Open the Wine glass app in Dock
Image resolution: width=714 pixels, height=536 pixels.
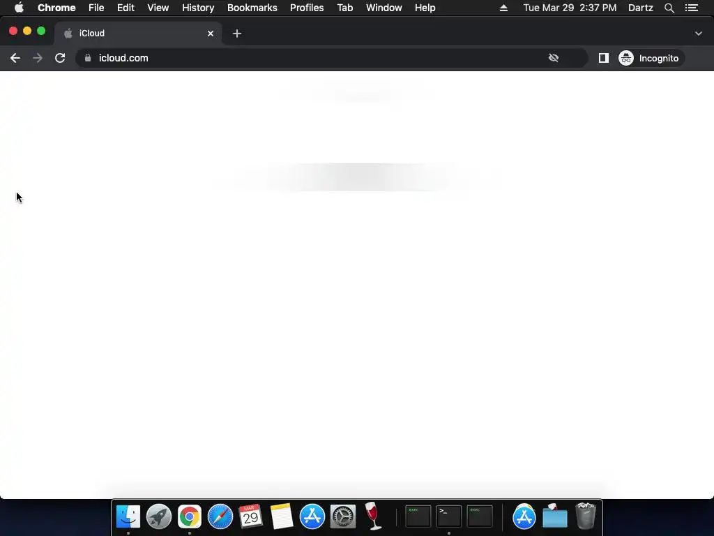(374, 516)
